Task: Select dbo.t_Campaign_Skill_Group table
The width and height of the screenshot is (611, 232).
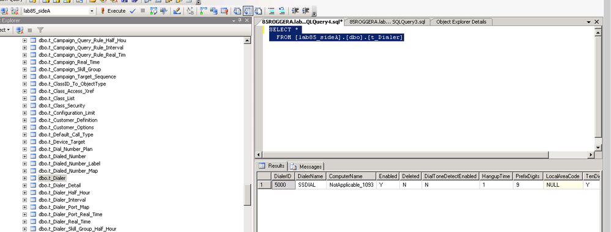Action: [x=70, y=69]
